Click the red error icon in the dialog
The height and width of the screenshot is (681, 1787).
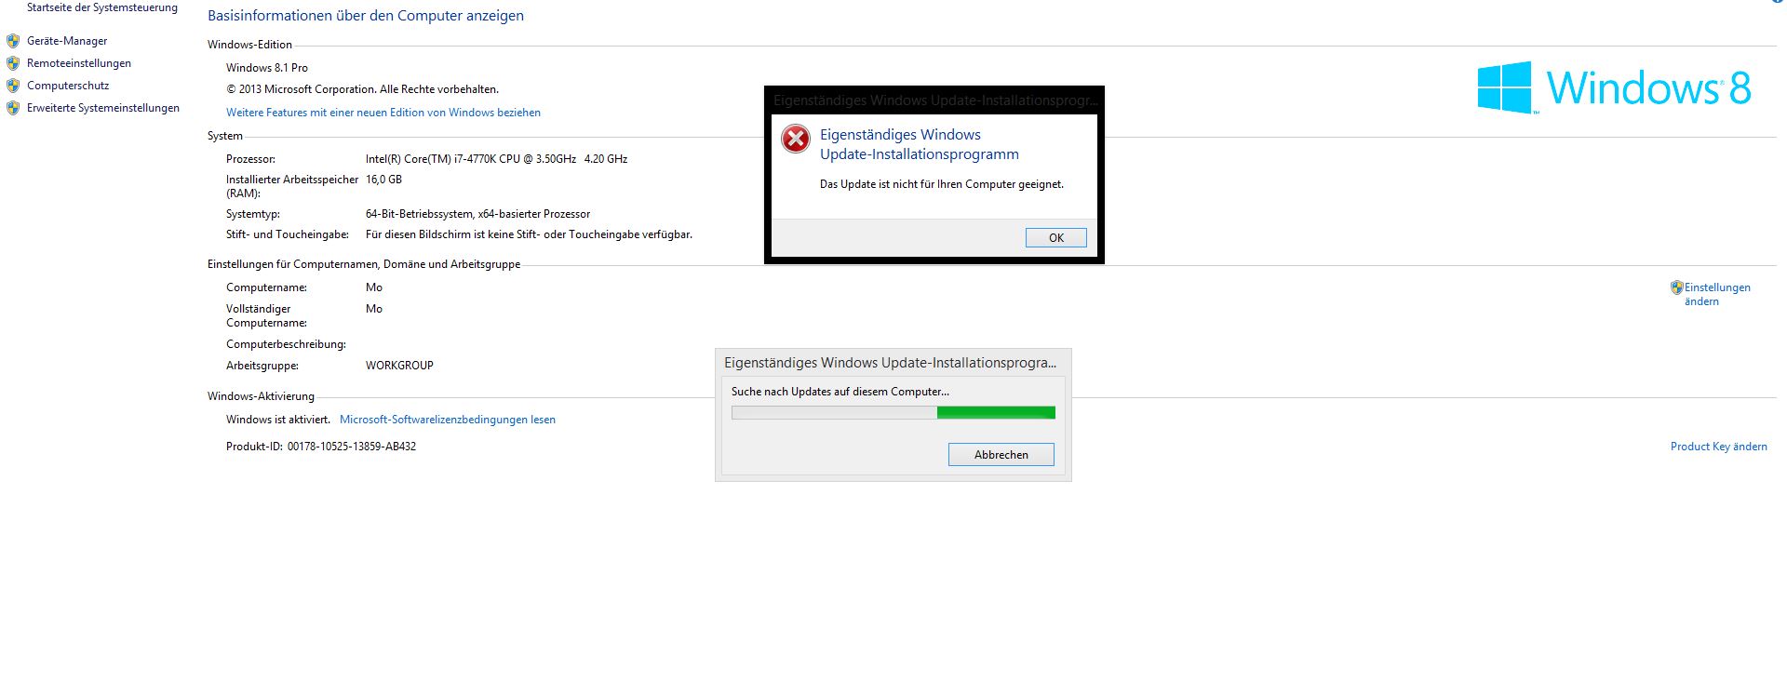[796, 140]
